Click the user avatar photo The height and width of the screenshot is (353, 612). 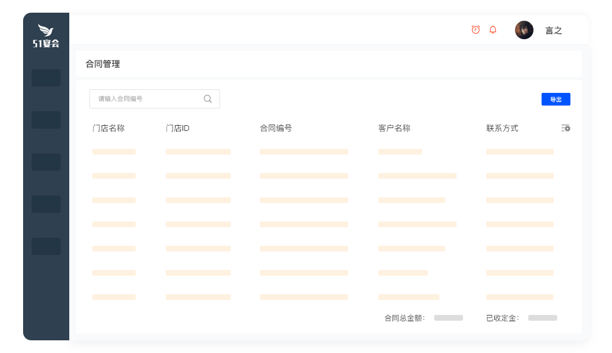(524, 30)
